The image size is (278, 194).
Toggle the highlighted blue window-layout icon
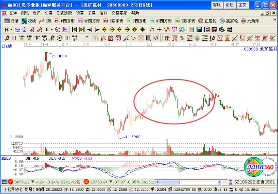tap(17, 30)
